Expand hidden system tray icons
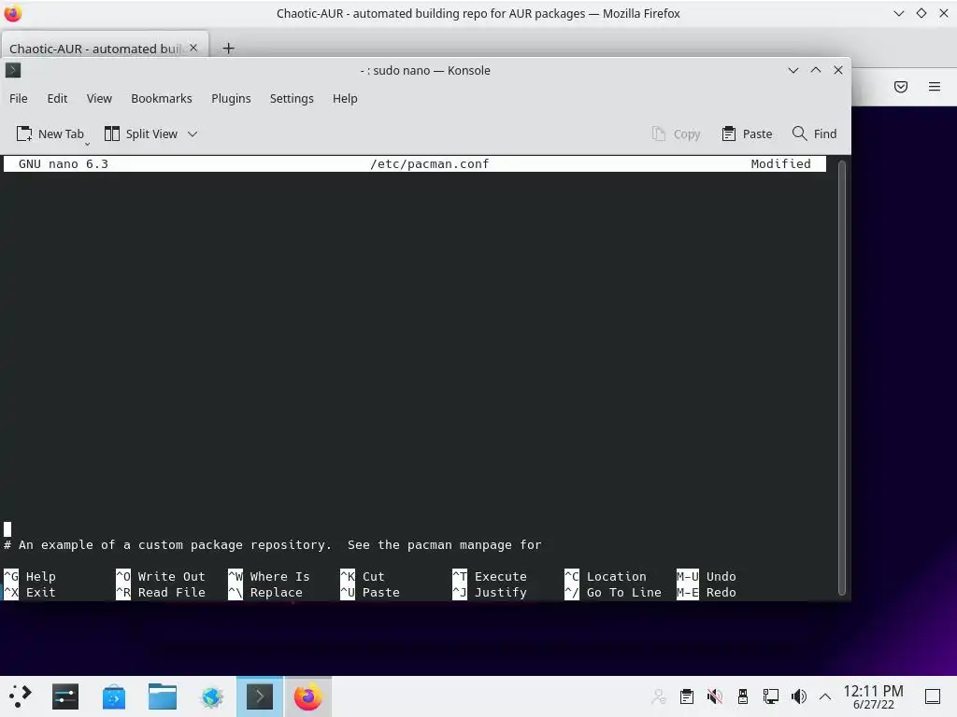The height and width of the screenshot is (717, 957). 825,696
